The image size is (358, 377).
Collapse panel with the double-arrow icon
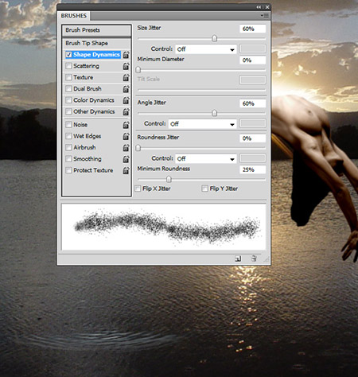(x=259, y=7)
